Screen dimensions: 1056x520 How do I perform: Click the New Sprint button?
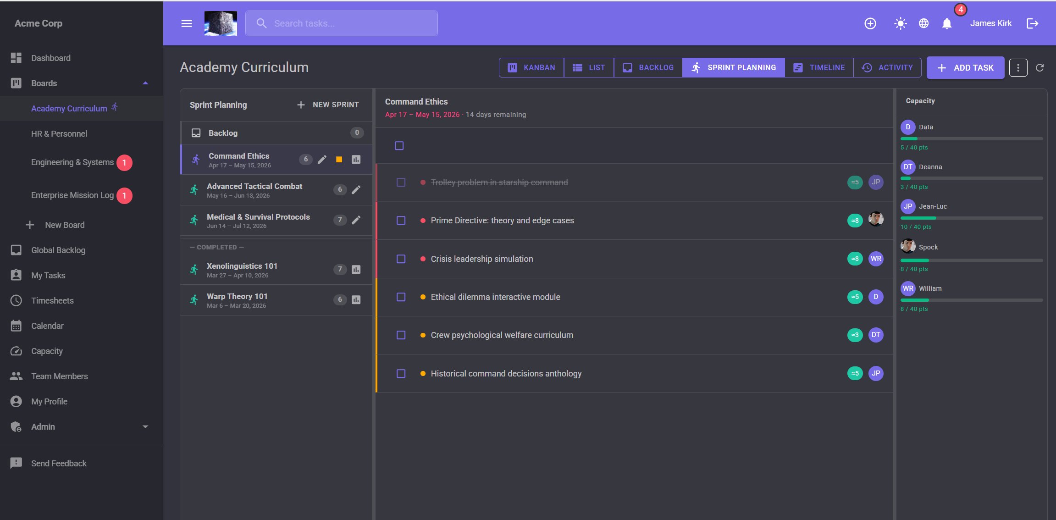tap(328, 105)
